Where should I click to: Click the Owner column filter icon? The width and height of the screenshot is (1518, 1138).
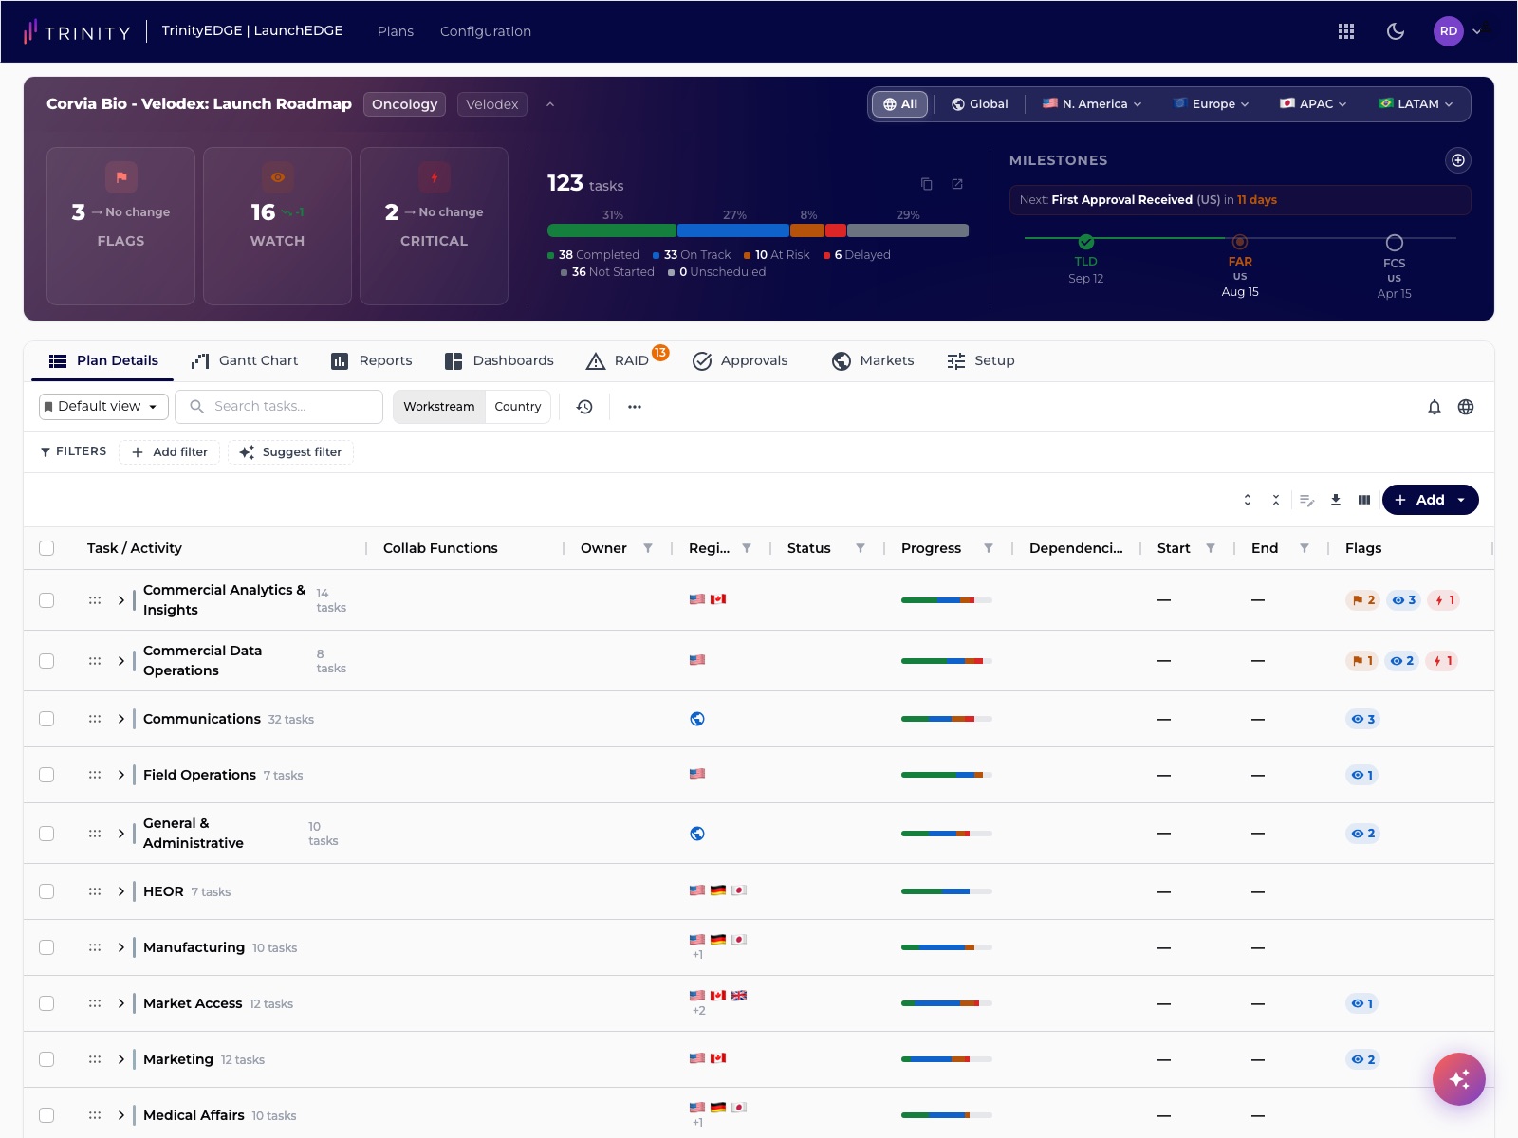pos(648,548)
